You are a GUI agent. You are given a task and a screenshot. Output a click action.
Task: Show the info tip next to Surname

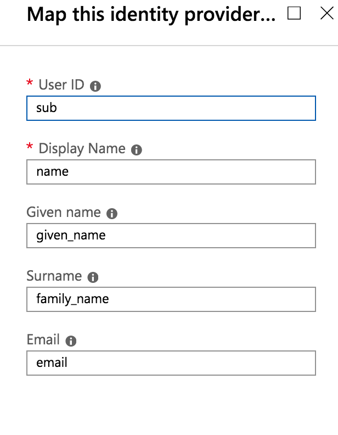pos(93,277)
